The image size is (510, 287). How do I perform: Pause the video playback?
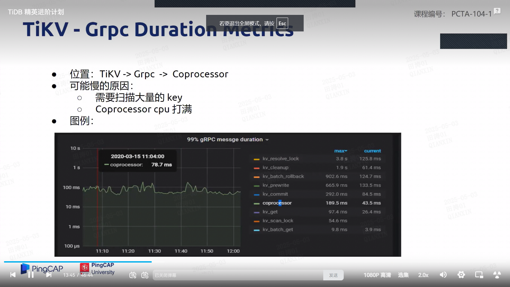pos(31,275)
